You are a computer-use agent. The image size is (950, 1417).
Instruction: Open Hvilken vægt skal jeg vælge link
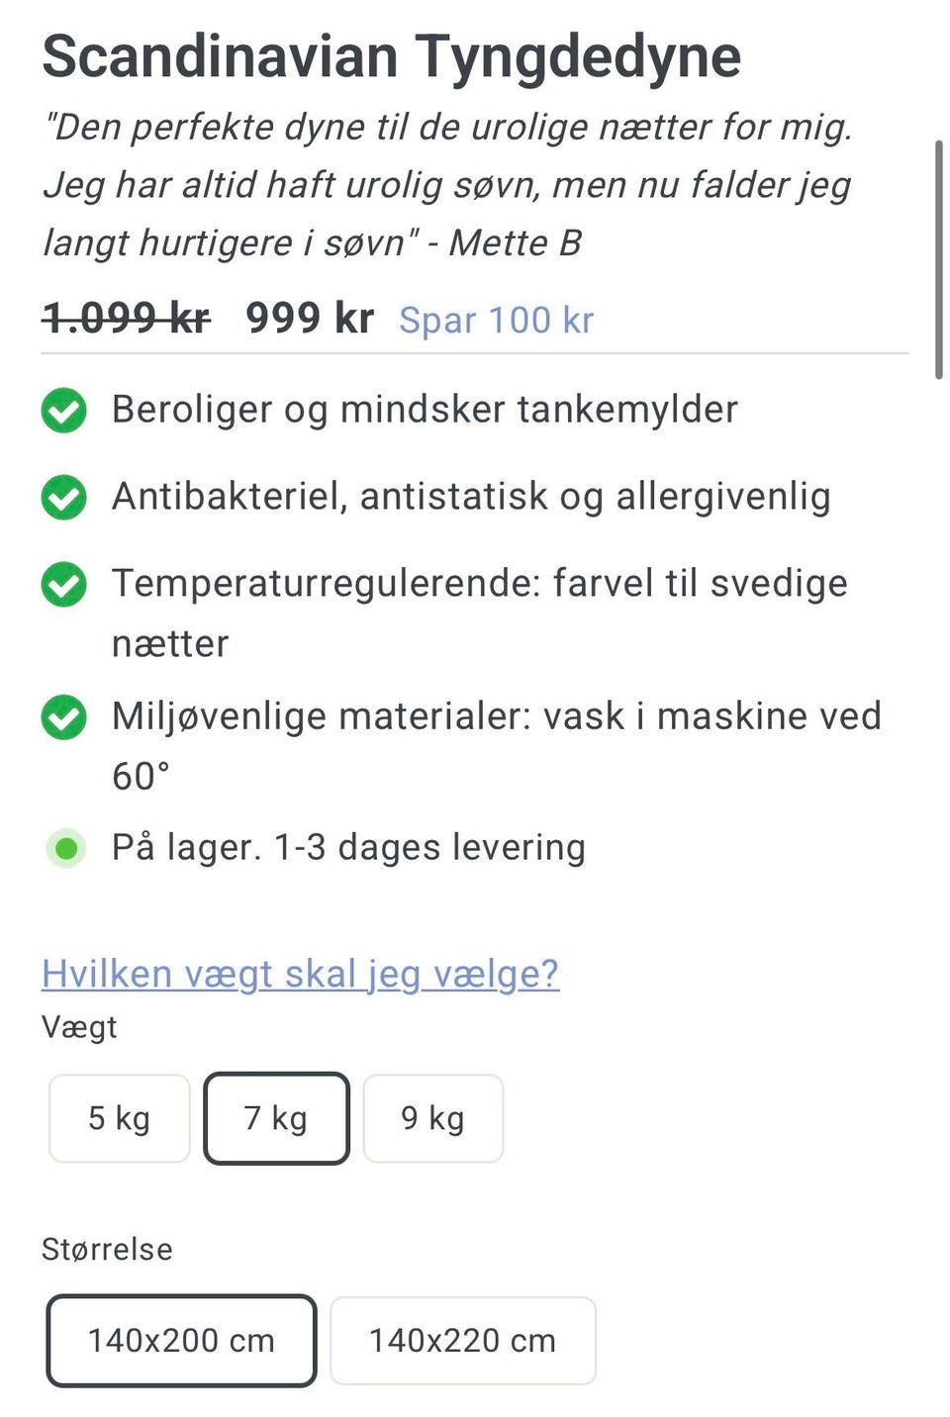point(300,975)
